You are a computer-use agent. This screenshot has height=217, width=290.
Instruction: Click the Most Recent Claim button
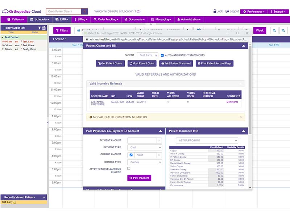tap(142, 64)
